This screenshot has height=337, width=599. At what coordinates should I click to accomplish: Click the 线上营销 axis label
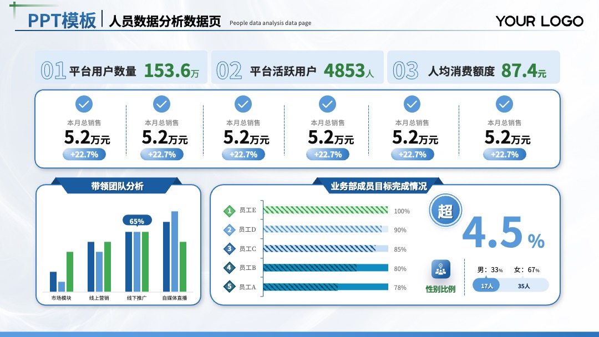click(99, 298)
